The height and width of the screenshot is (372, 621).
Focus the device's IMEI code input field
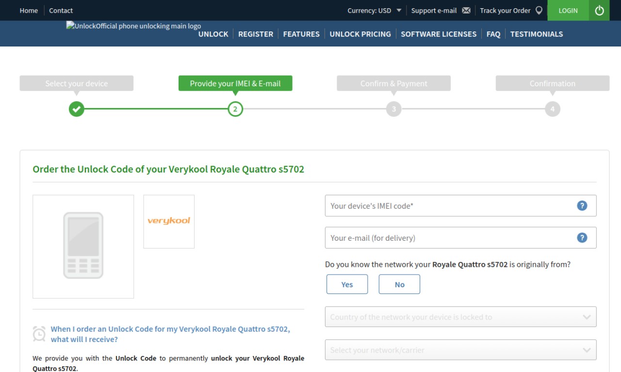pos(460,205)
